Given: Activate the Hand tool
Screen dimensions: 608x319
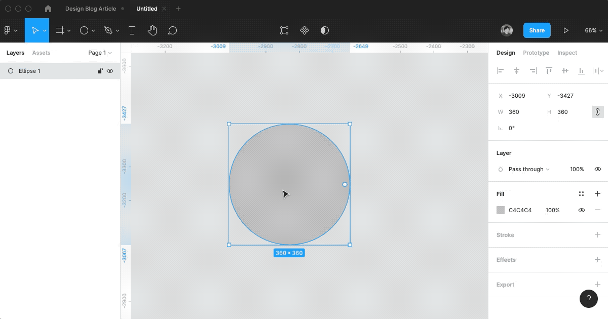Looking at the screenshot, I should 153,30.
